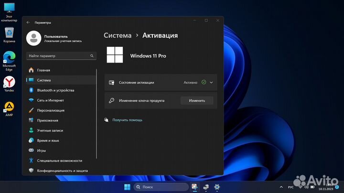Minimize the Параметры window
Image resolution: width=344 pixels, height=193 pixels.
[194, 21]
